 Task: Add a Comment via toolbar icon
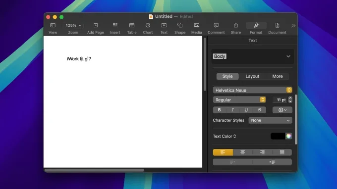point(216,25)
